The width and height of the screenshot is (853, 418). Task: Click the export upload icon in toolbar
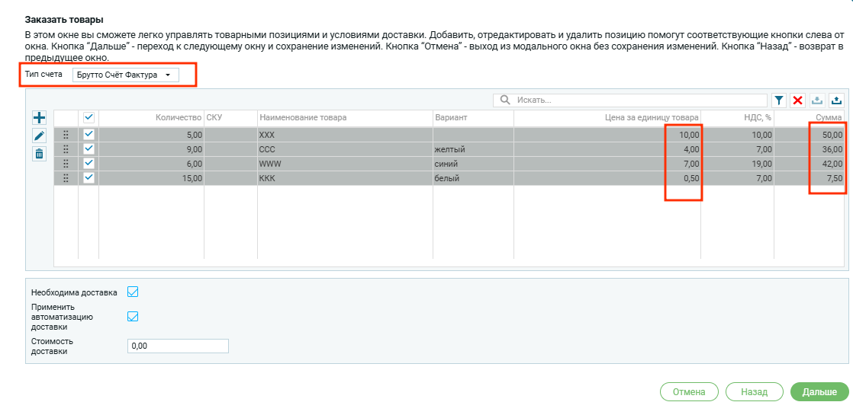[x=837, y=101]
